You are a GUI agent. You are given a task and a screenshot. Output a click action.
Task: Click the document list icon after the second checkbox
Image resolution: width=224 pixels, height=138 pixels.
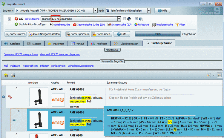pos(141,19)
